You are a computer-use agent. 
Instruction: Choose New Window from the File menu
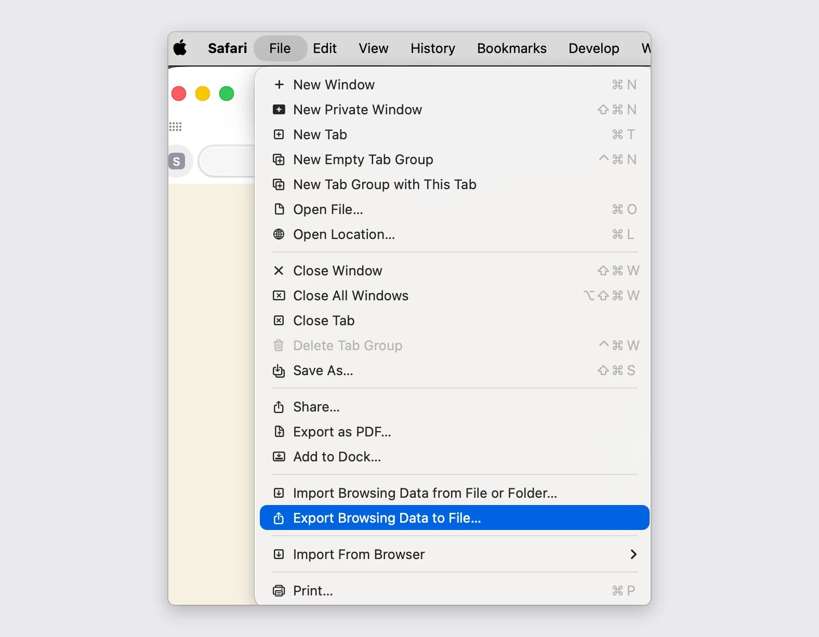(455, 85)
